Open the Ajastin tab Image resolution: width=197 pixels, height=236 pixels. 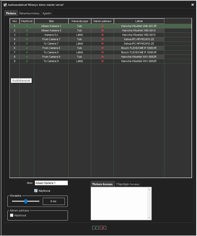(x=47, y=13)
